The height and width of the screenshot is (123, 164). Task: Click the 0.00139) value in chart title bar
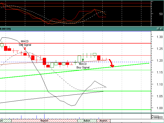[5, 29]
